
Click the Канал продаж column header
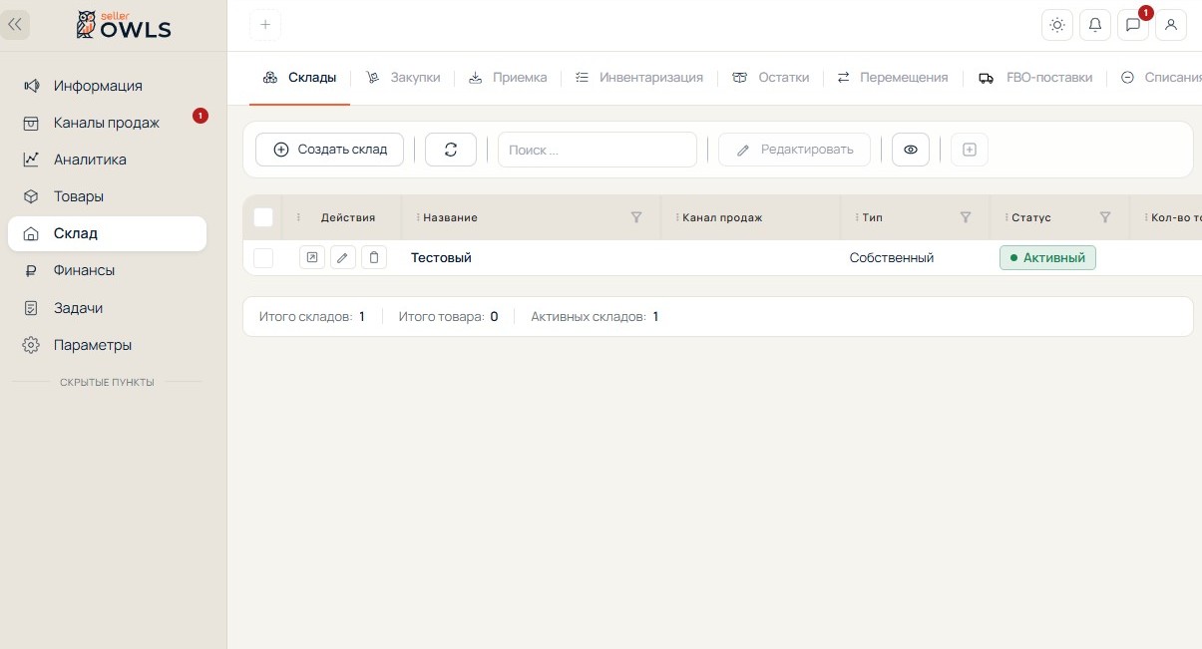pos(722,217)
